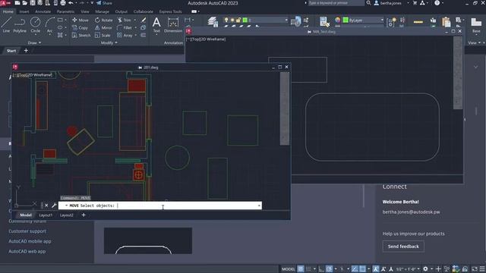Open the Array dropdown arrow
486x273 pixels.
coord(136,36)
